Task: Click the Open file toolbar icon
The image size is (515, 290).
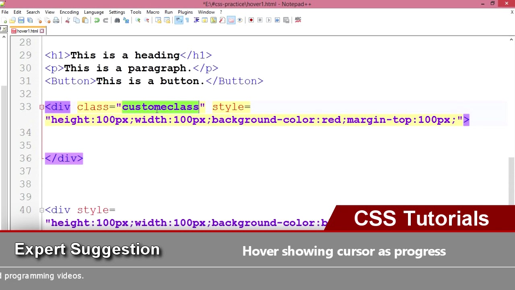Action: coord(12,20)
